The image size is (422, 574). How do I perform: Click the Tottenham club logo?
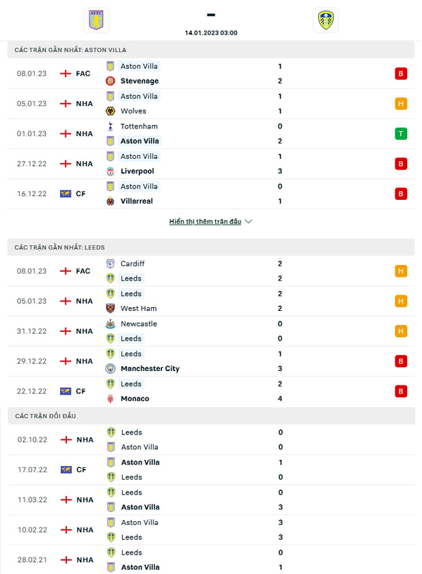(110, 127)
